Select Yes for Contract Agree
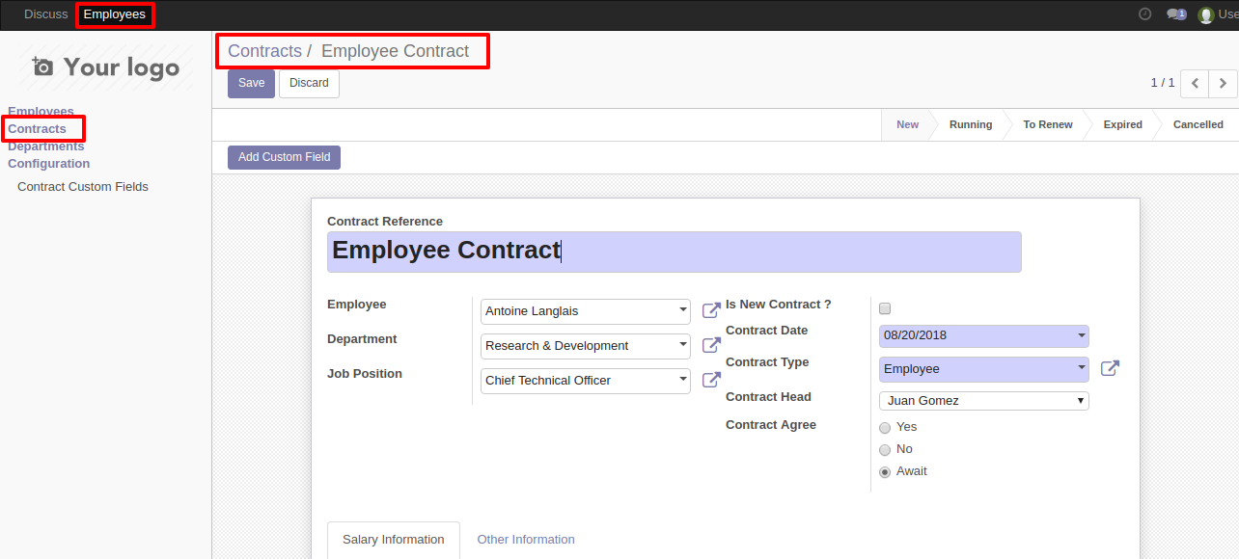This screenshot has height=559, width=1239. [885, 427]
